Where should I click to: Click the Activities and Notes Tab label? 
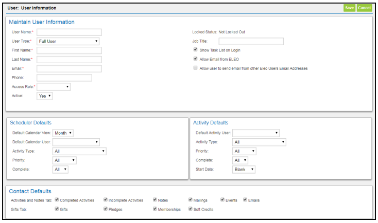point(31,200)
